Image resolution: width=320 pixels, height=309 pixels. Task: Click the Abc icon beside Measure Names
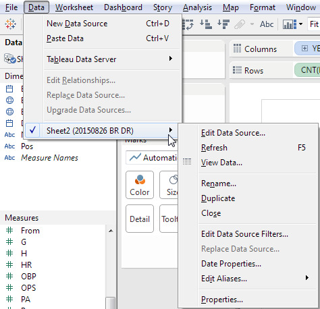[x=9, y=158]
